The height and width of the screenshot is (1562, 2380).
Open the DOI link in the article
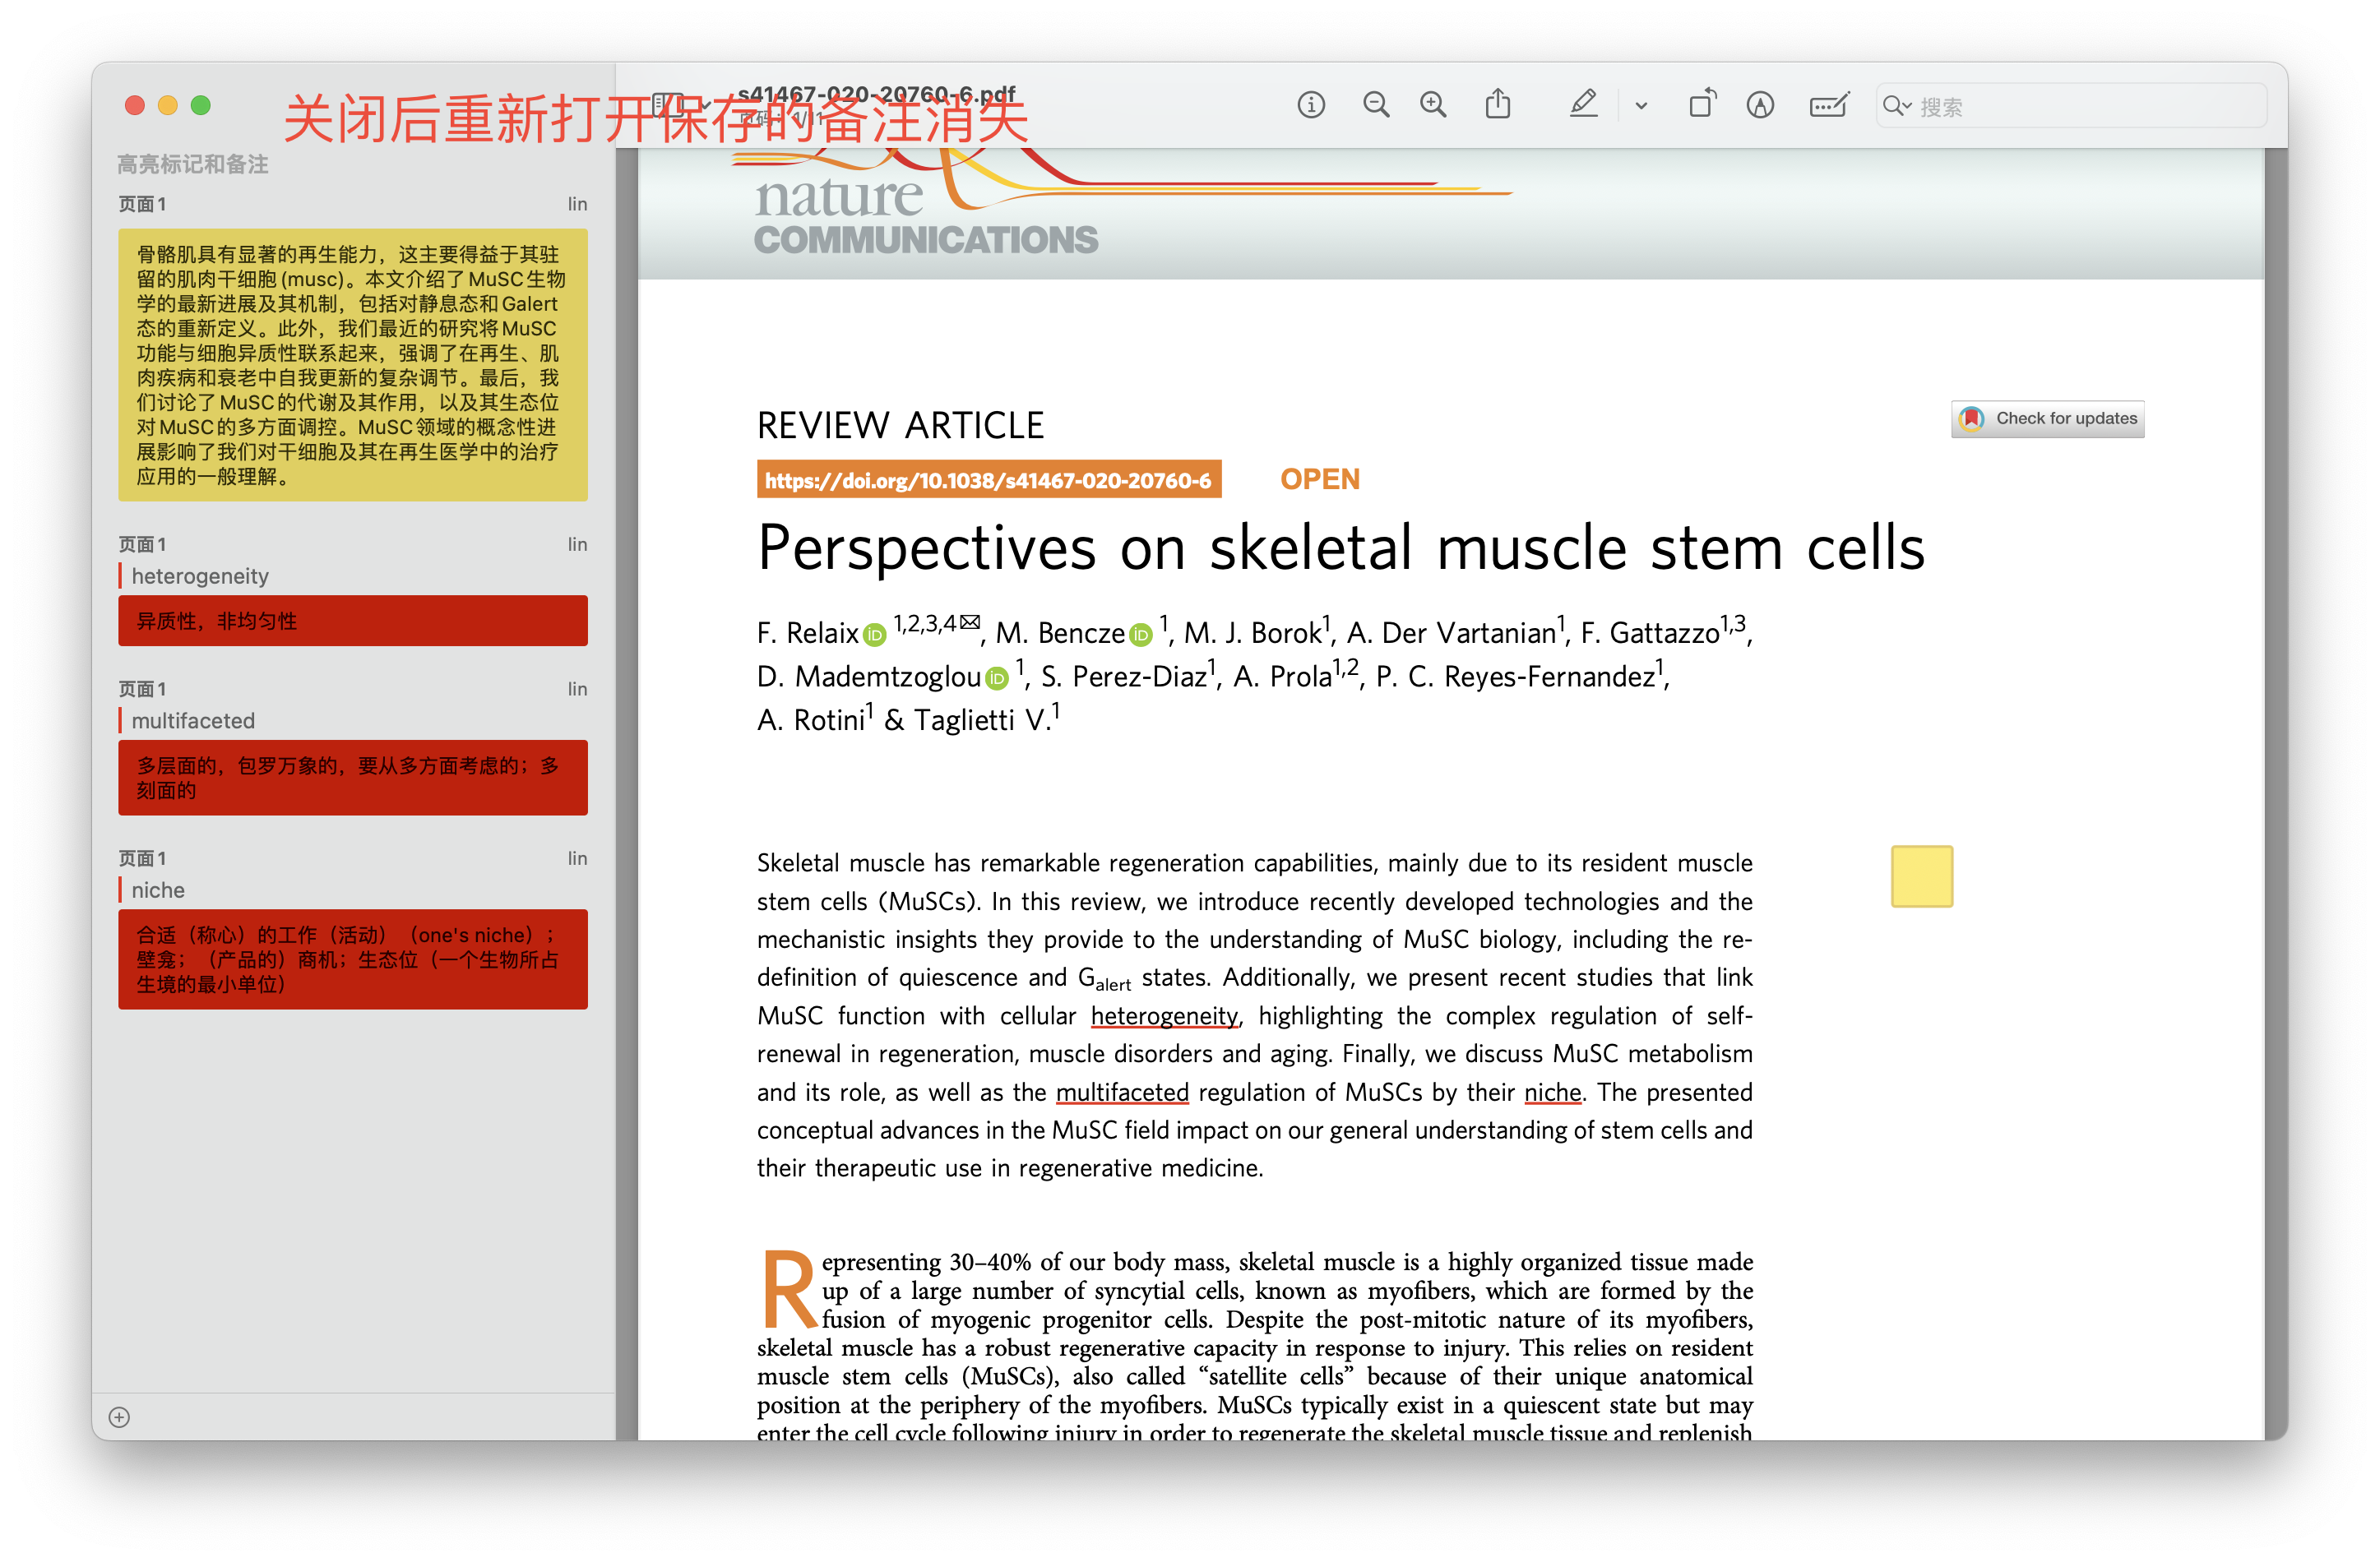pos(988,481)
